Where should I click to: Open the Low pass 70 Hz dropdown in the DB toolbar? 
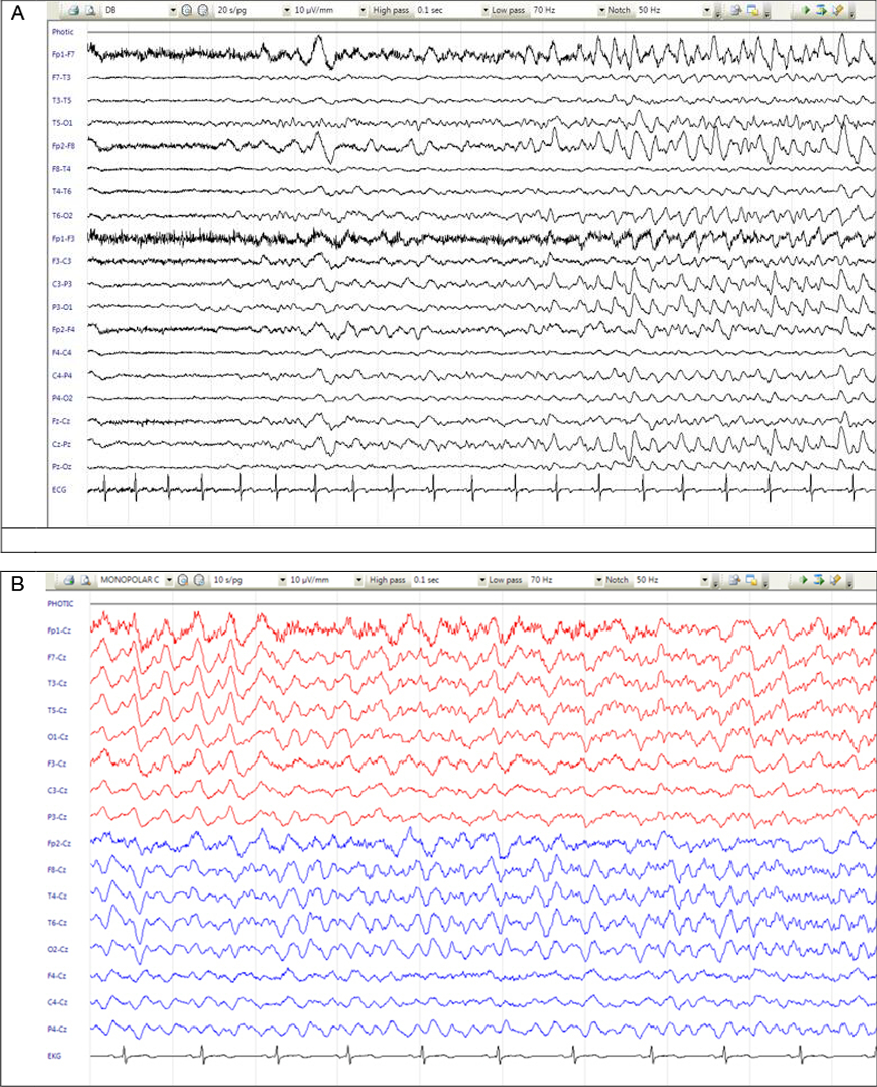(x=601, y=10)
